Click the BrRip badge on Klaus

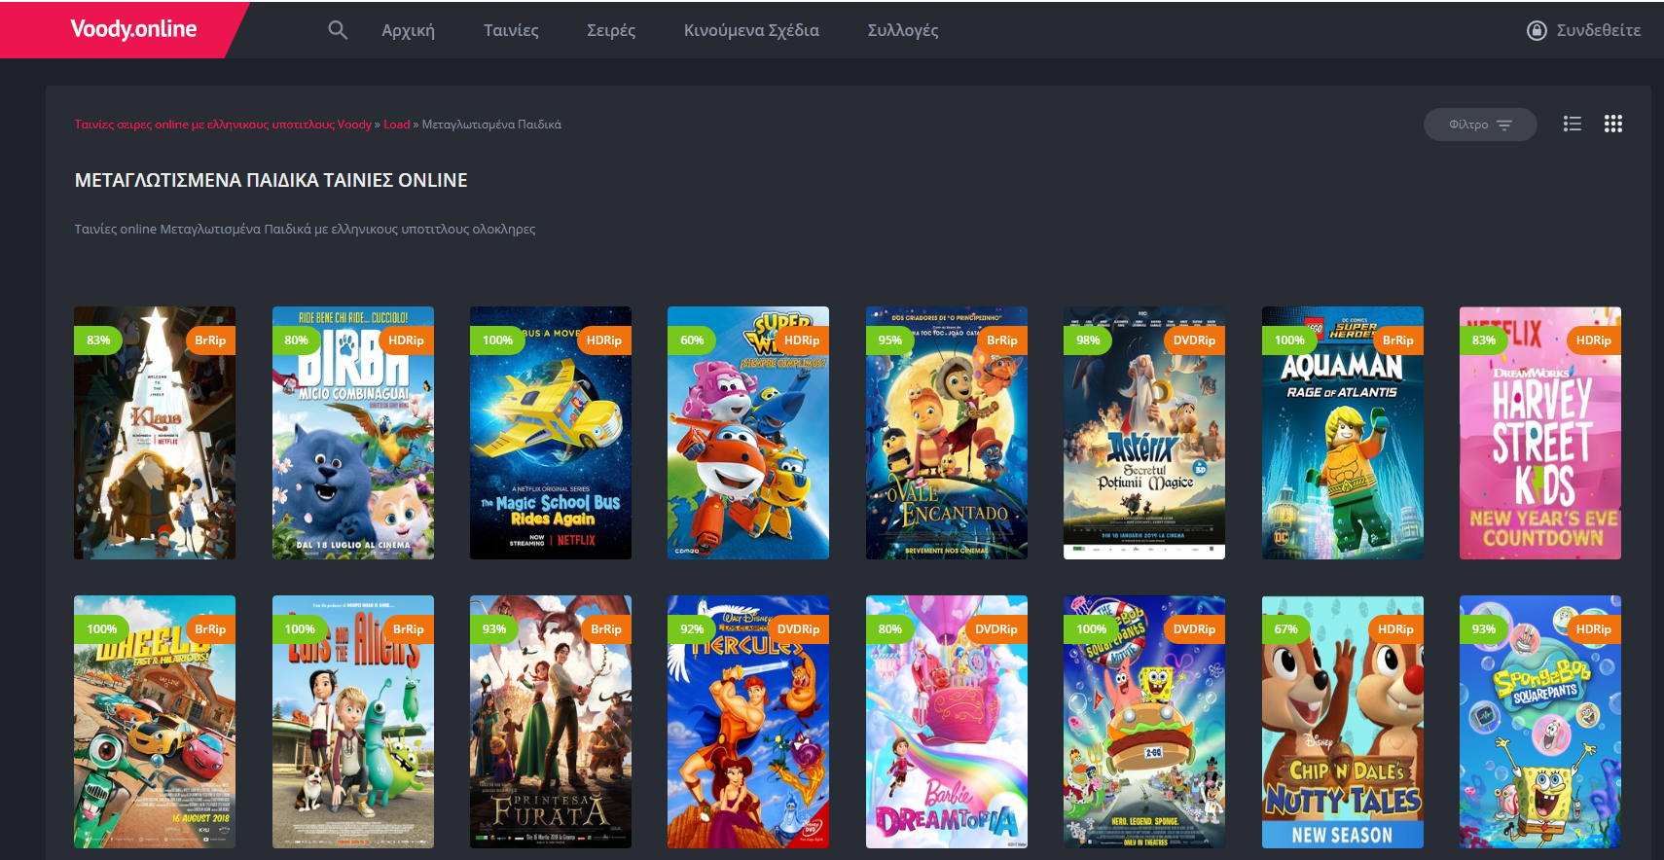tap(210, 340)
